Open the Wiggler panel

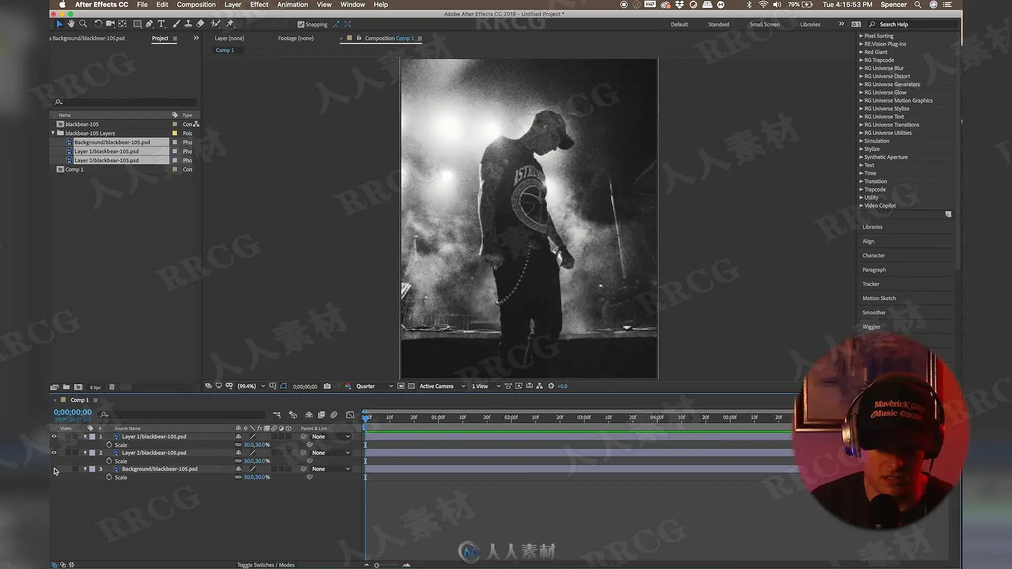pyautogui.click(x=871, y=327)
